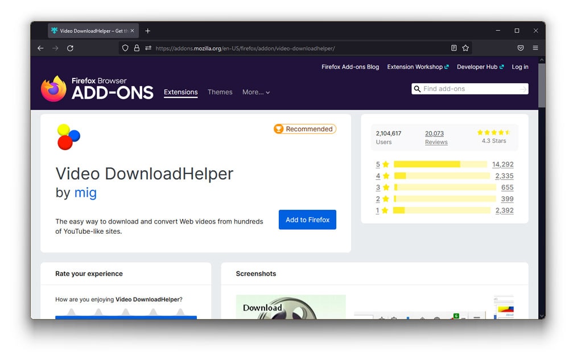Screen dimensions: 569x360
Task: Open a new tab with the plus button
Action: (148, 31)
